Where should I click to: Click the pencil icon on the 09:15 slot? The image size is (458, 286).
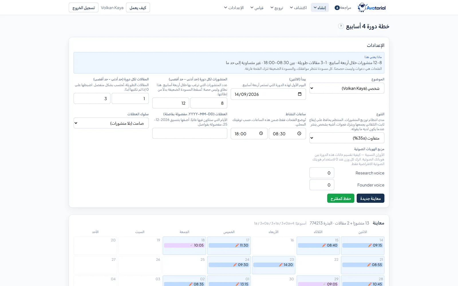370,245
